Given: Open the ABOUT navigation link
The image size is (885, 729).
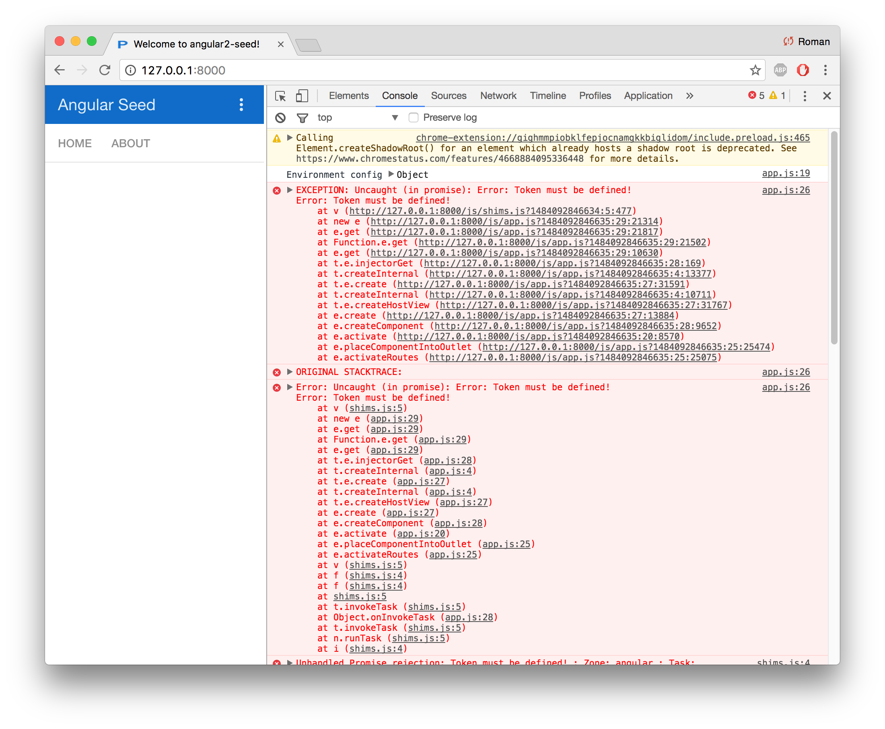Looking at the screenshot, I should pos(131,144).
